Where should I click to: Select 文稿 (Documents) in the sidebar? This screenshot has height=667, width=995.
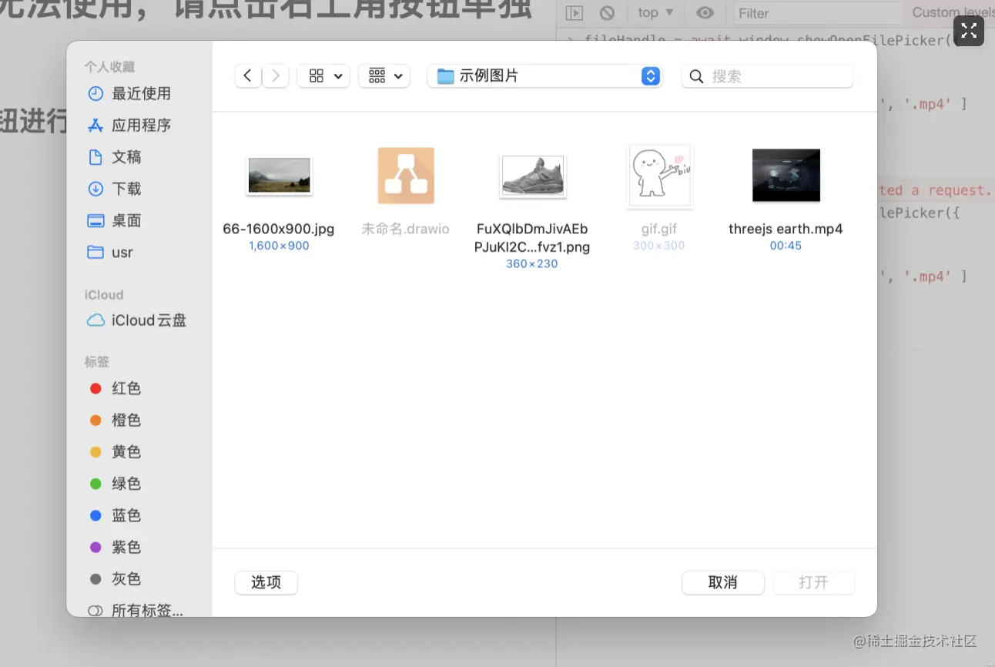pos(126,157)
